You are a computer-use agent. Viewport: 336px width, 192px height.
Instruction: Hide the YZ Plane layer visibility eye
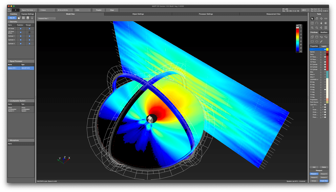click(x=325, y=62)
